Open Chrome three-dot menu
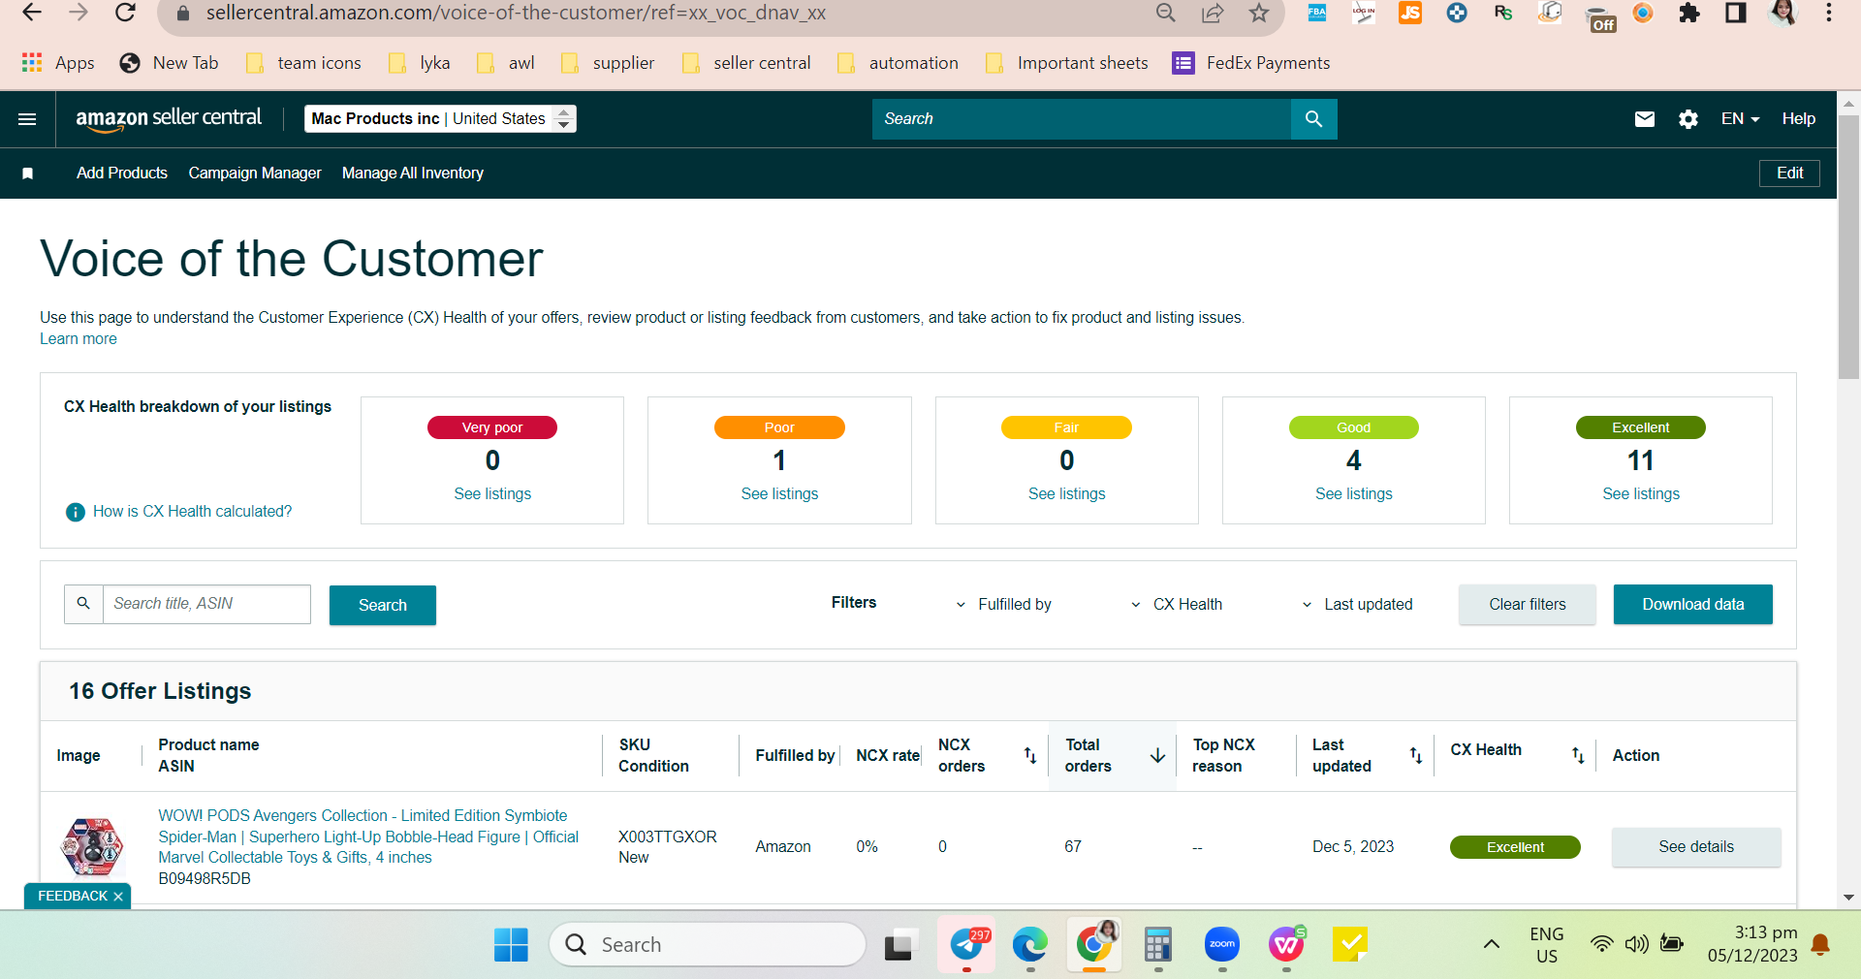This screenshot has width=1861, height=979. pyautogui.click(x=1829, y=13)
